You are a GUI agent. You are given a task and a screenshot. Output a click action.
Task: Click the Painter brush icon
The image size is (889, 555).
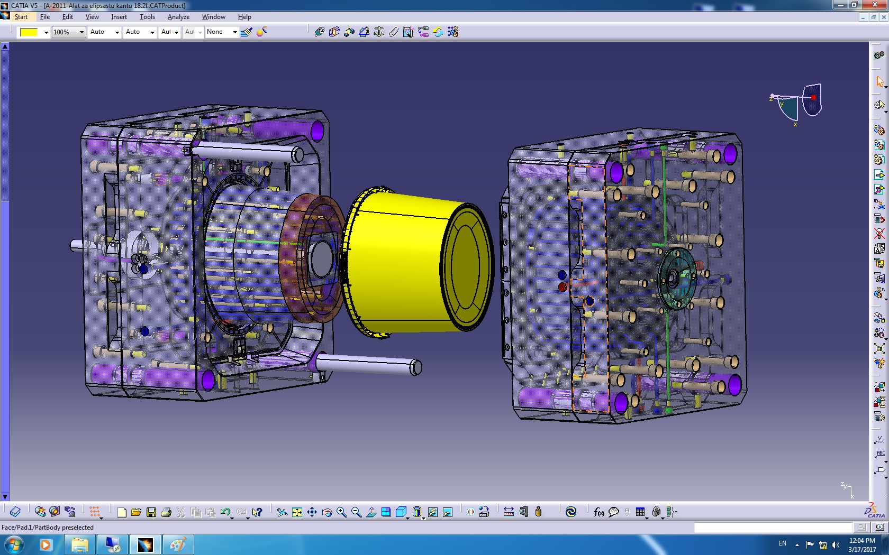pos(246,32)
